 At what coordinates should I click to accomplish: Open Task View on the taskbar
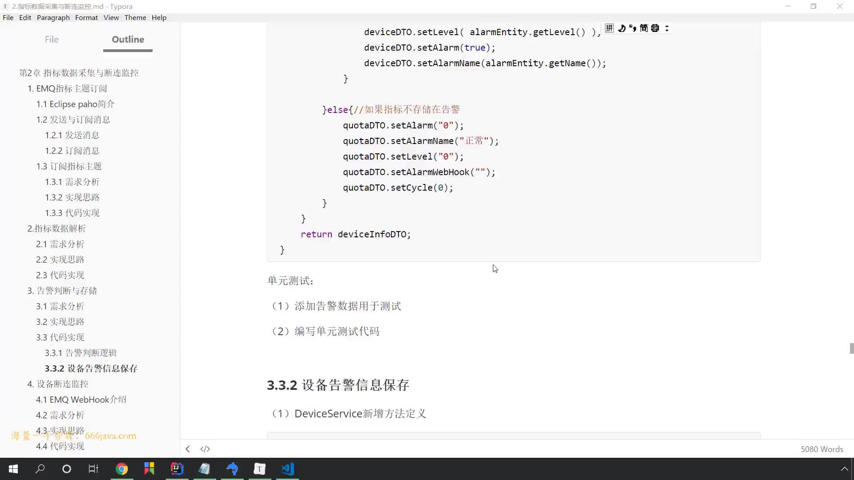[x=93, y=469]
